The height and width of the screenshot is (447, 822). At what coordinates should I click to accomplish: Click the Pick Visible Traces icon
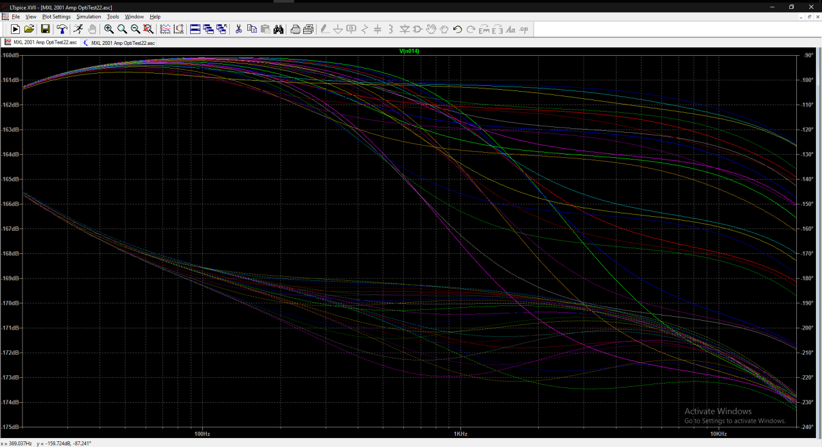[165, 29]
